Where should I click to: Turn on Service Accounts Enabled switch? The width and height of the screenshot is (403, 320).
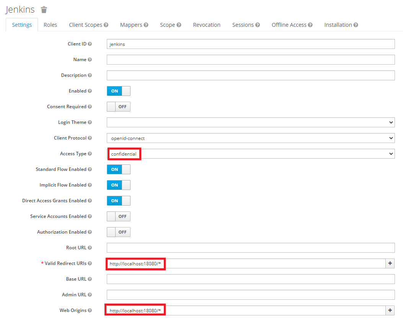(x=119, y=216)
